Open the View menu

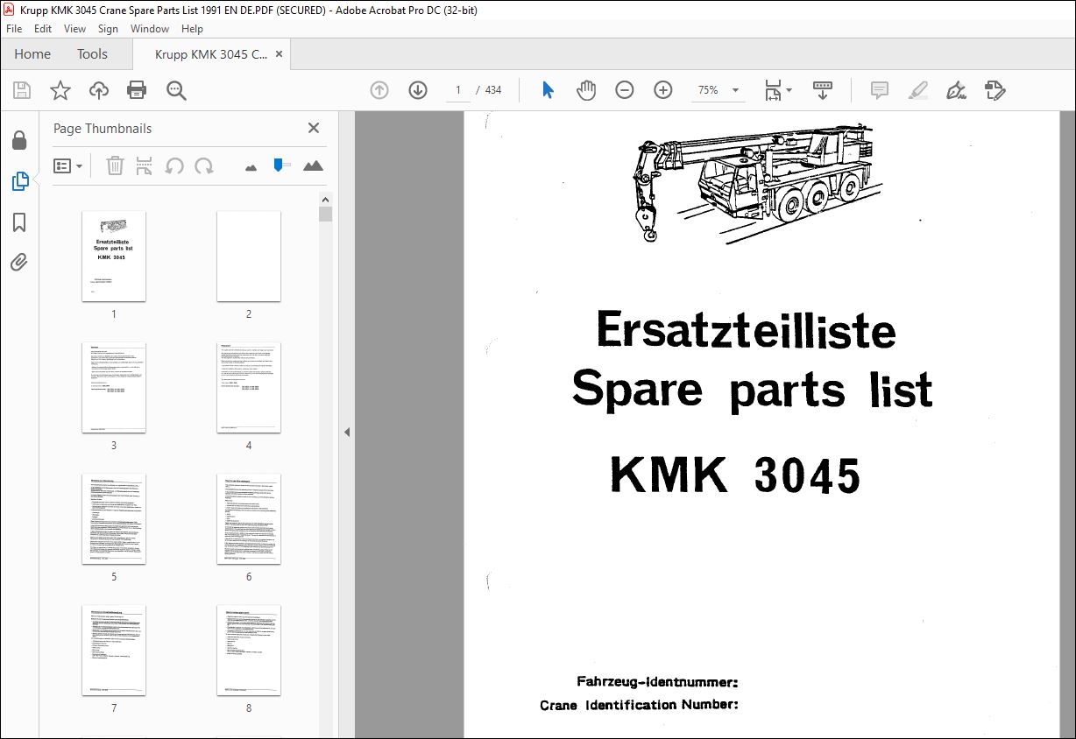click(x=74, y=29)
